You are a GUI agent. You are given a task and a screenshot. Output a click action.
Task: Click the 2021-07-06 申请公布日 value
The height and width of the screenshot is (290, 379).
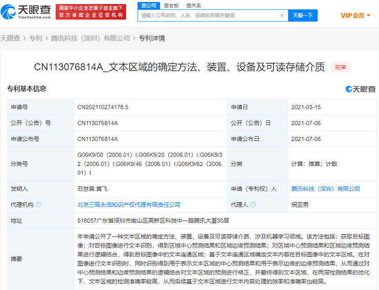[x=306, y=139]
